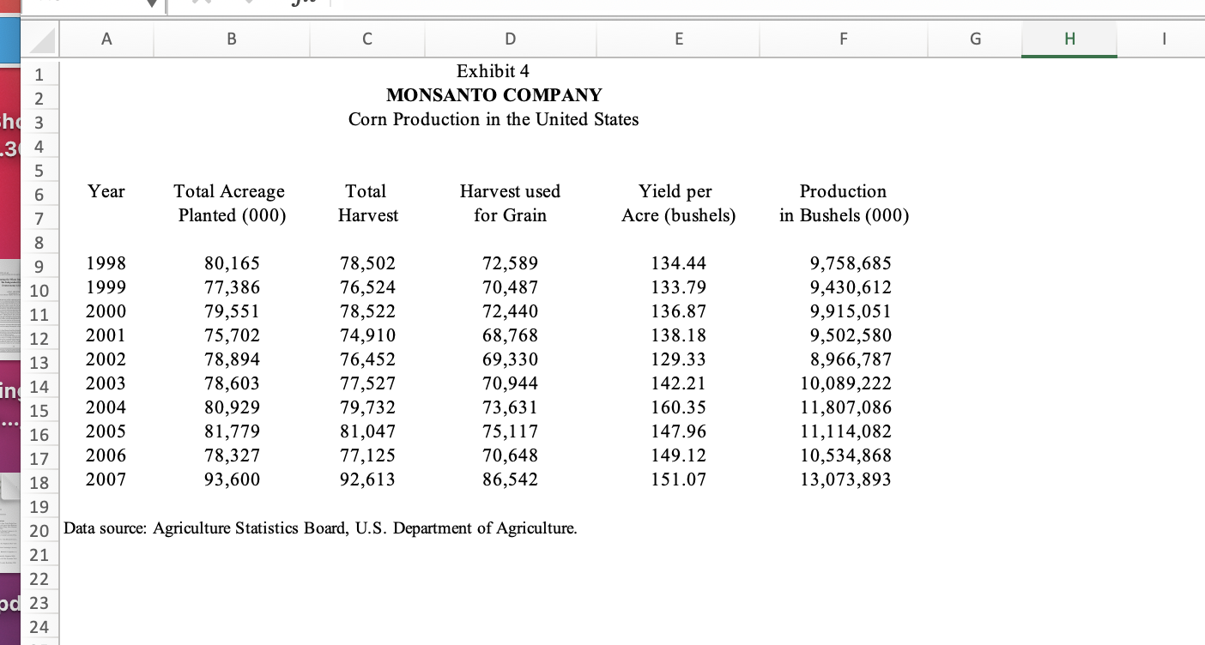1205x645 pixels.
Task: Select the cell showing 13,073,893
Action: tap(845, 479)
